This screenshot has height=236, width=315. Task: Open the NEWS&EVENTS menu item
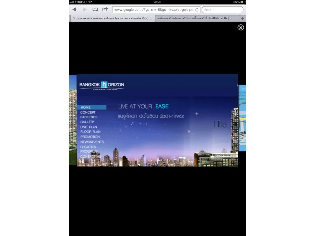pos(92,142)
